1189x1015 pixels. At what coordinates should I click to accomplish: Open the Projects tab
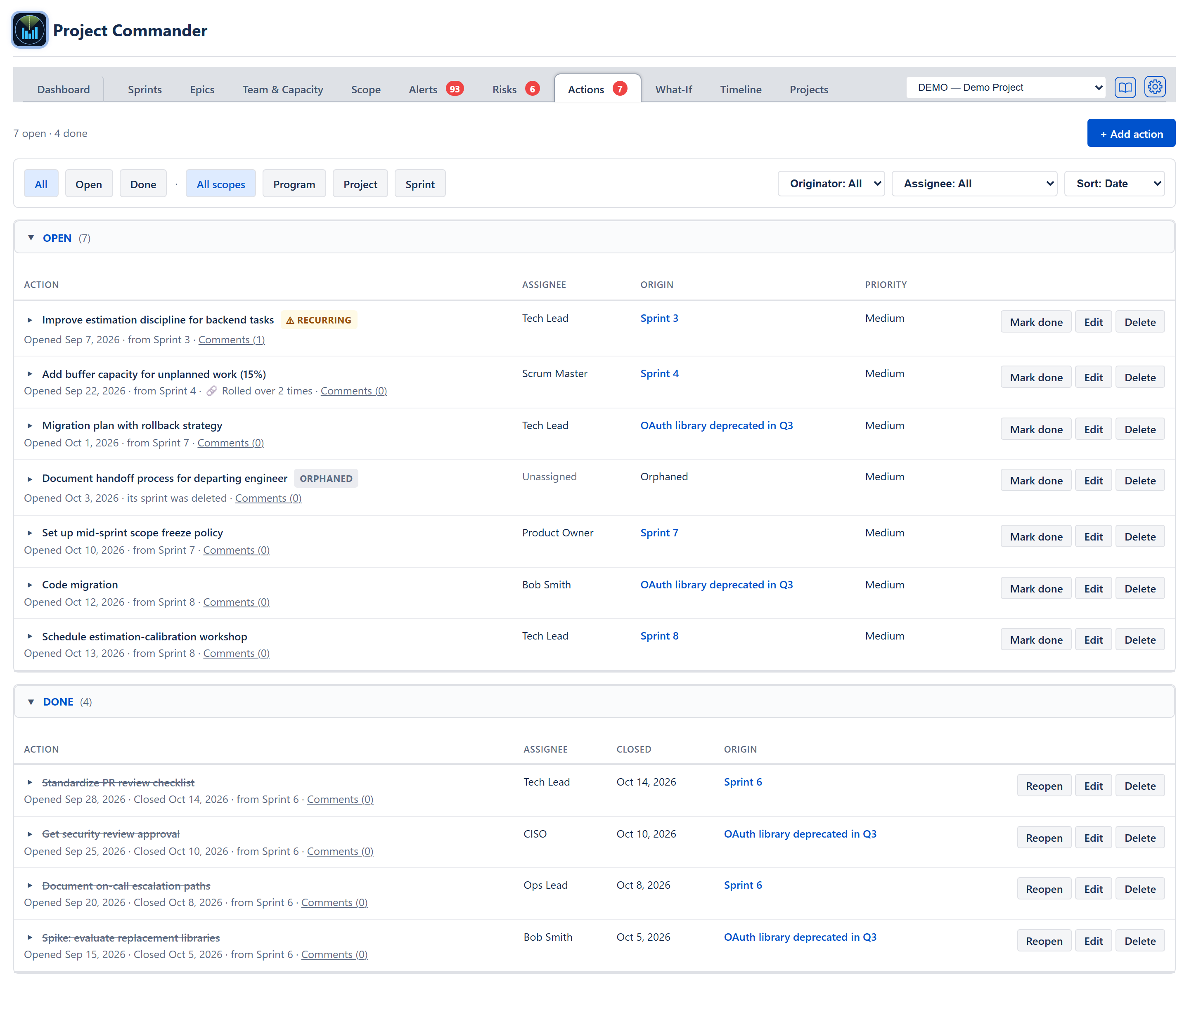[x=809, y=90]
